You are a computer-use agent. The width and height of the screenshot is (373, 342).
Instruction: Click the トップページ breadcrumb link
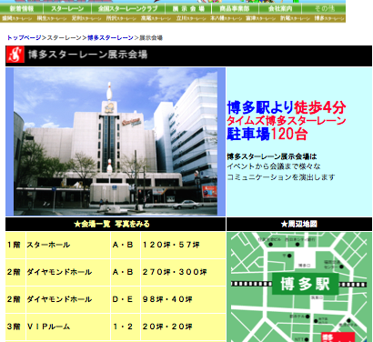[24, 38]
